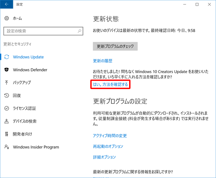Open ホーム settings page
This screenshot has width=216, height=178.
tap(17, 18)
